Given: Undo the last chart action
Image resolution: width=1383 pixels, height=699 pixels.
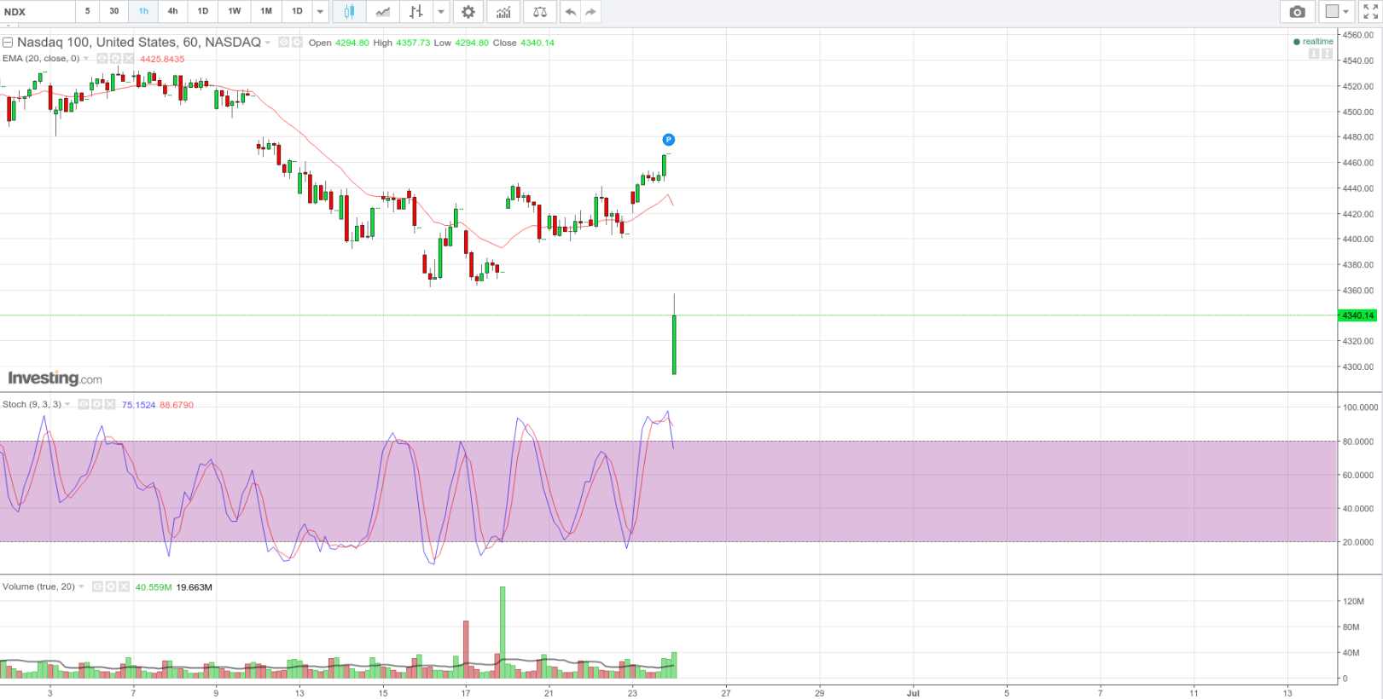Looking at the screenshot, I should point(570,12).
